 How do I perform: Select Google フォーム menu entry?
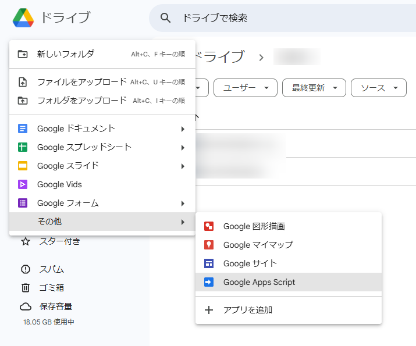[x=102, y=203]
